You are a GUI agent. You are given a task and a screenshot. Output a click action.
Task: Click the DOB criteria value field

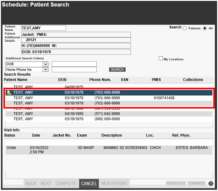[x=74, y=64]
